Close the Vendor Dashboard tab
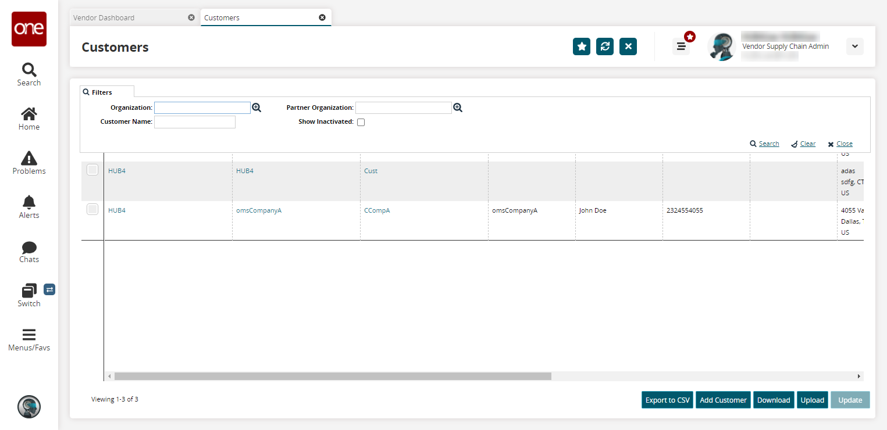887x430 pixels. [x=191, y=17]
